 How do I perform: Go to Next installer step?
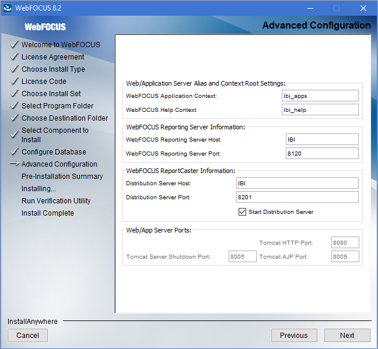tap(347, 335)
